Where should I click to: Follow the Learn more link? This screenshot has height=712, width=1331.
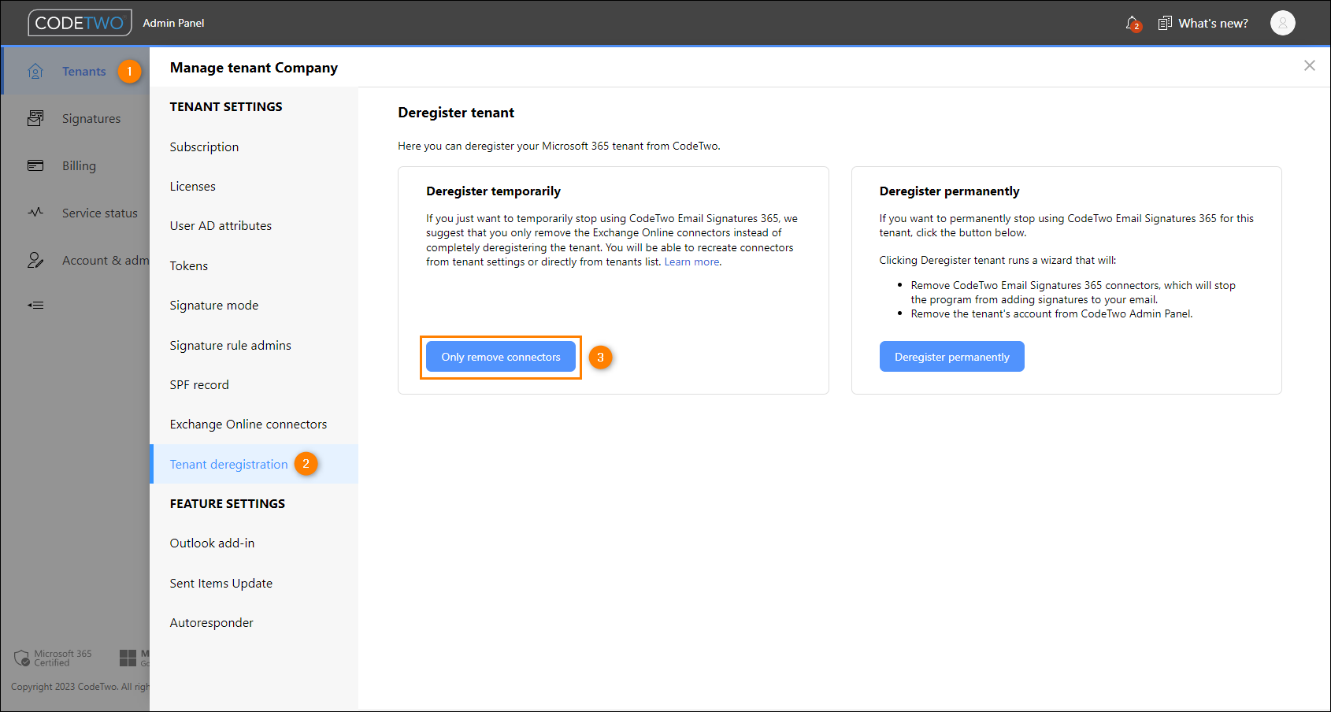691,261
